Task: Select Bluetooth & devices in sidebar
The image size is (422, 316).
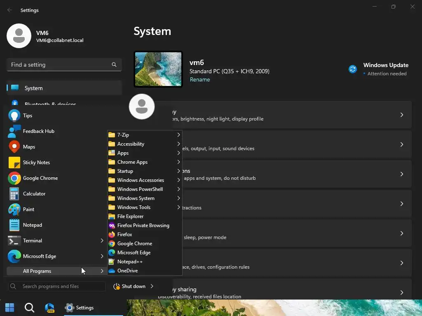Action: (64, 102)
